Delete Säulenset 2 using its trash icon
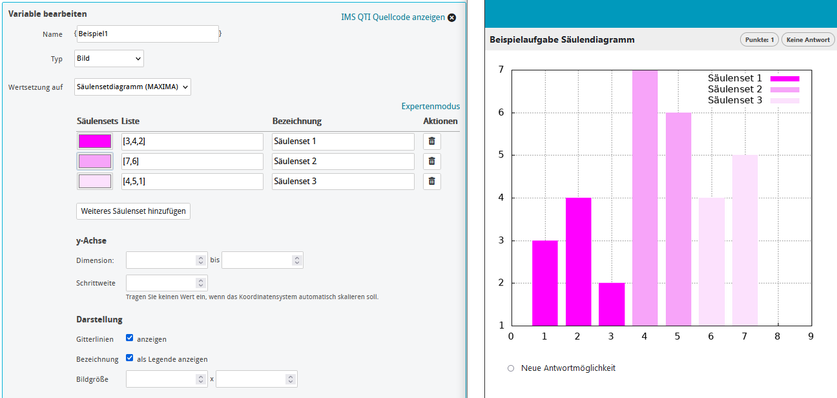The image size is (837, 398). (x=431, y=161)
